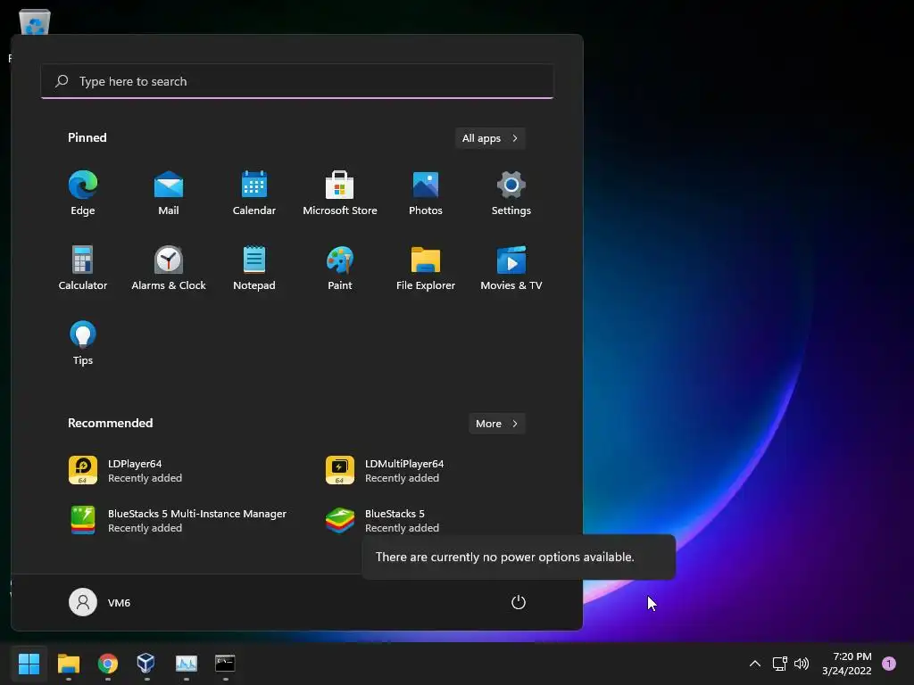Open Google Chrome from the taskbar

(x=108, y=663)
